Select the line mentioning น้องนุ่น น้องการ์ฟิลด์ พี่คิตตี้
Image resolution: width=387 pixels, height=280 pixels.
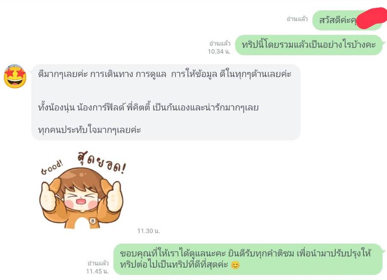tap(148, 107)
